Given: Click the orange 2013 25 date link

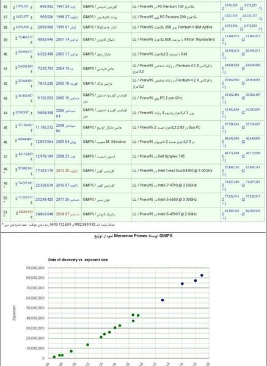Looking at the screenshot, I should [x=67, y=171].
